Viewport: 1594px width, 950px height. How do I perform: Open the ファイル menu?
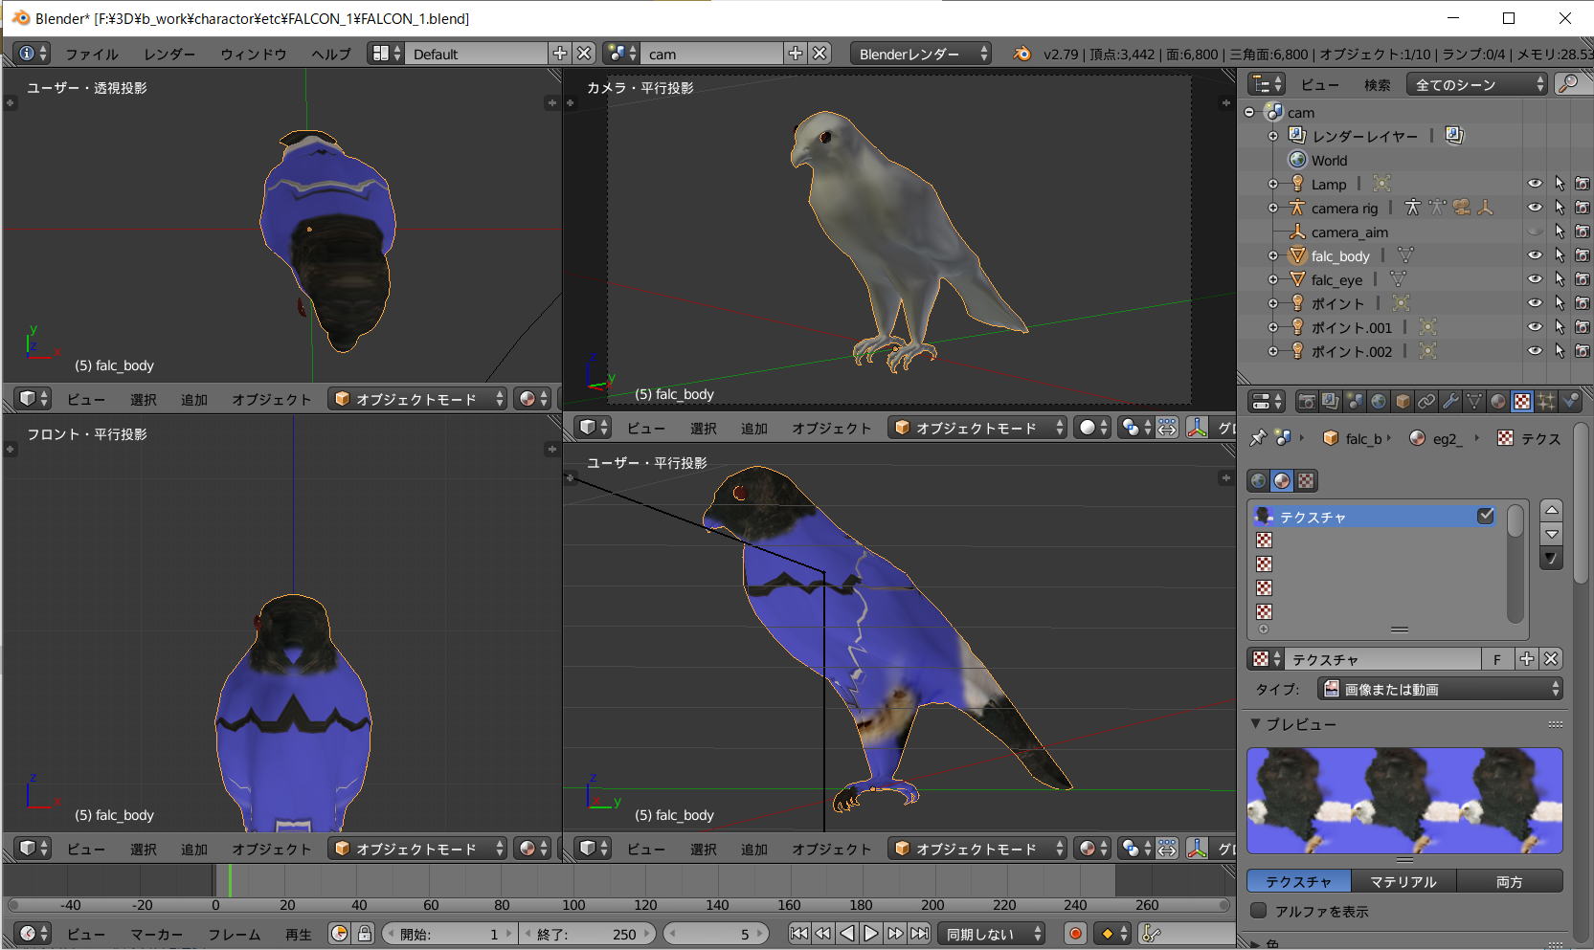[x=92, y=54]
